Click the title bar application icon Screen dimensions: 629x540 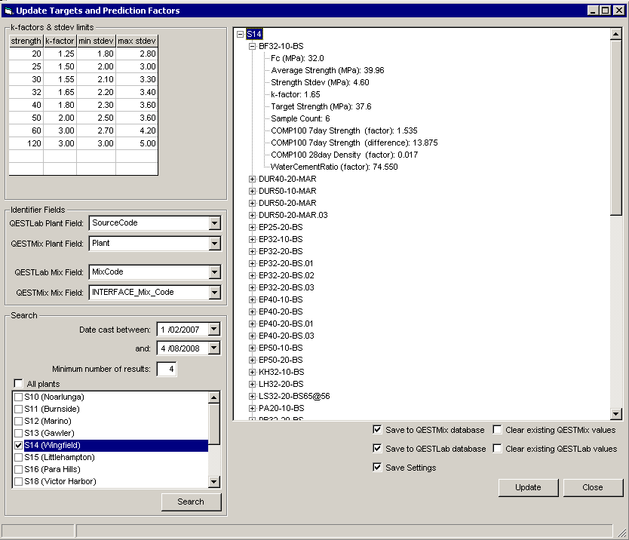[x=9, y=11]
